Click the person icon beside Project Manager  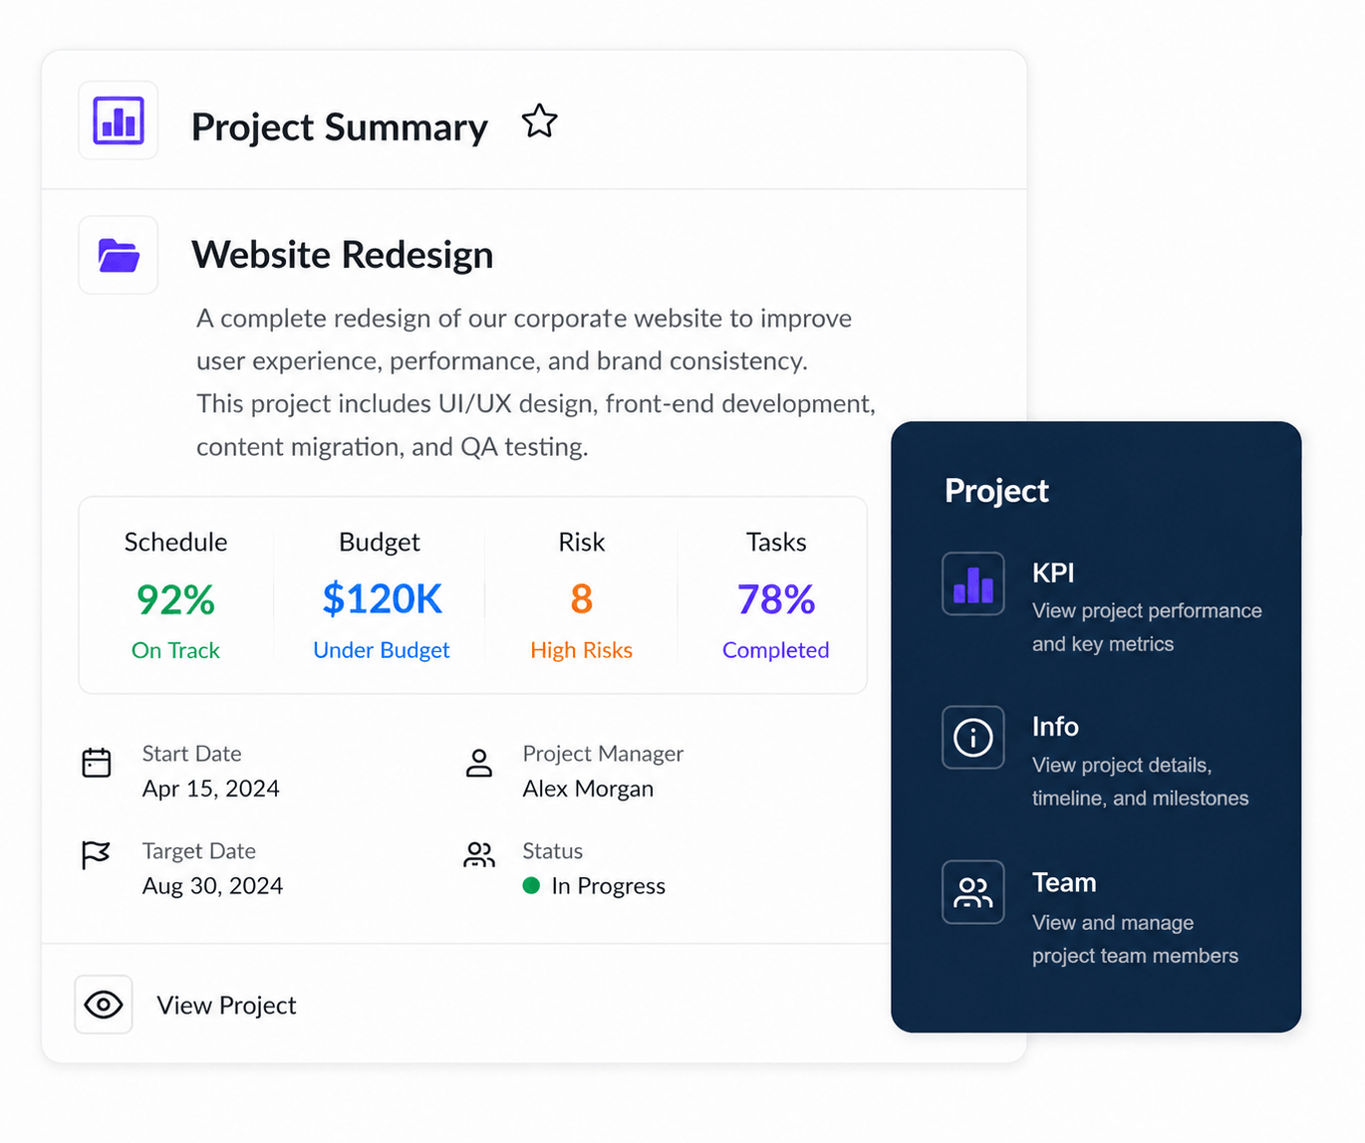tap(479, 763)
